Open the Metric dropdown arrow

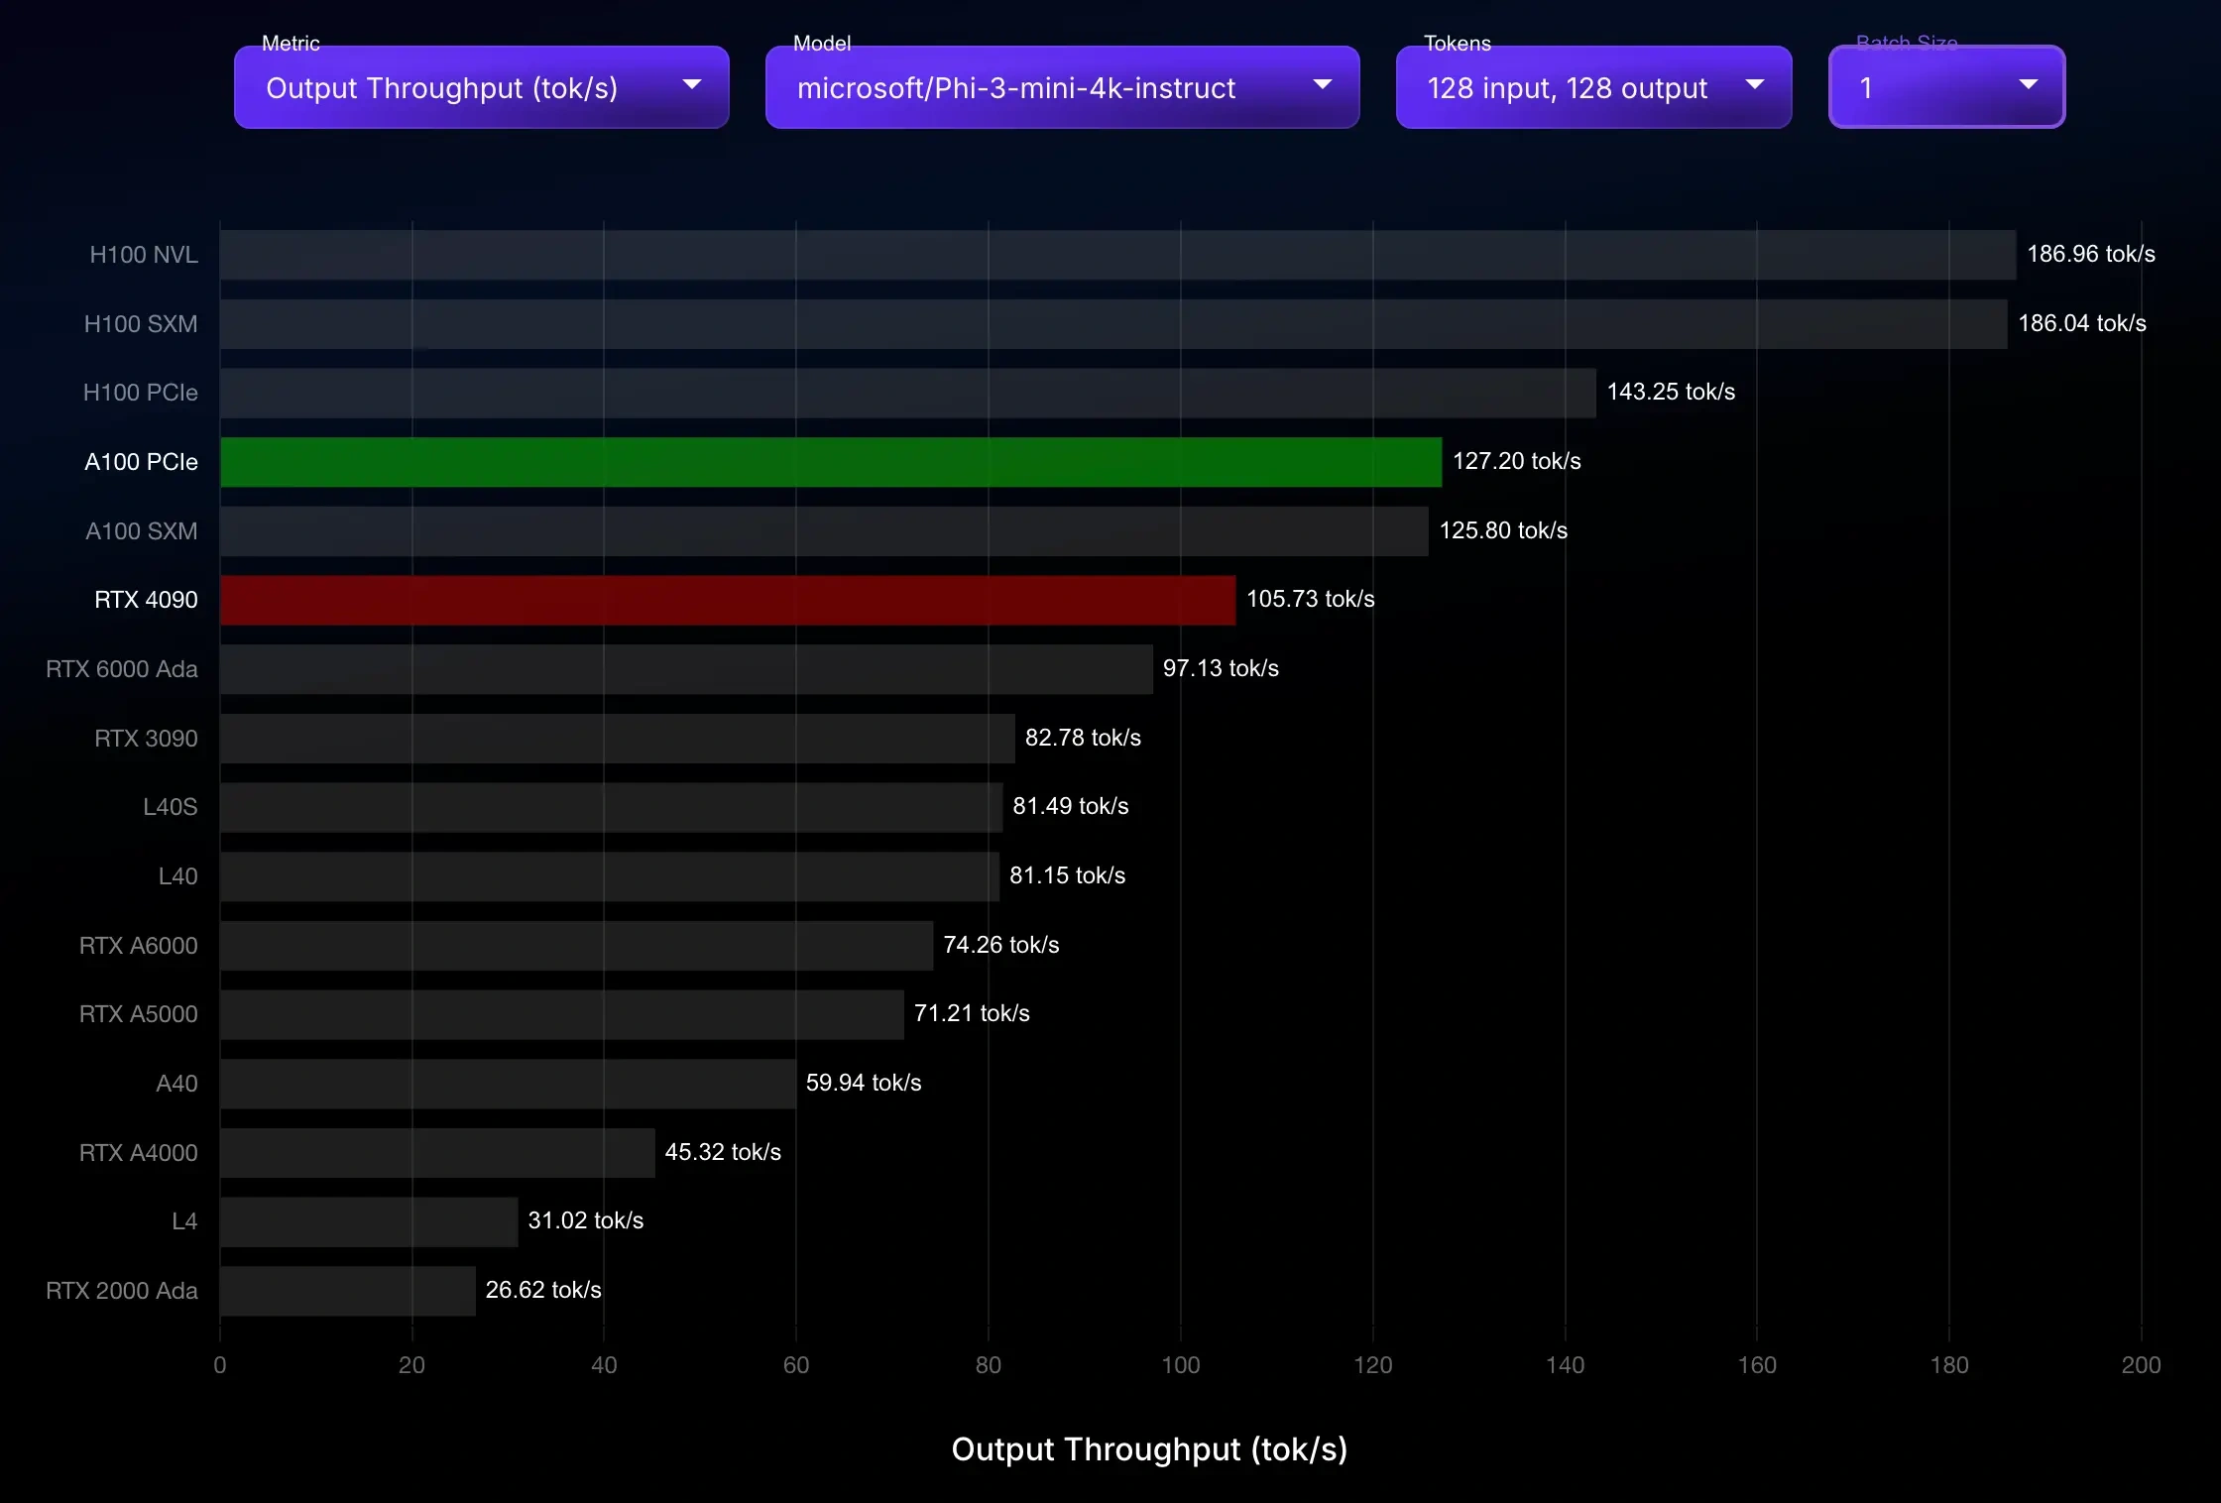(692, 85)
